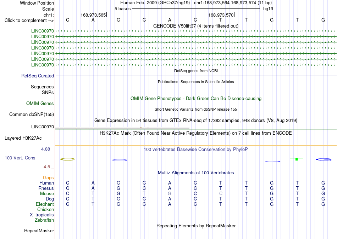Click the "Click to complement -->" label
This screenshot has height=239, width=337.
pyautogui.click(x=29, y=21)
